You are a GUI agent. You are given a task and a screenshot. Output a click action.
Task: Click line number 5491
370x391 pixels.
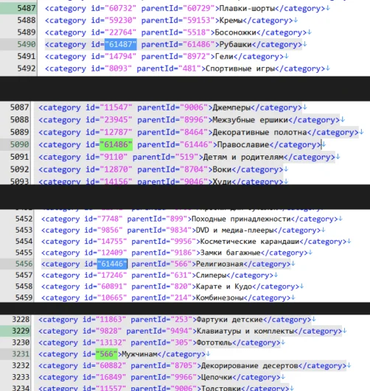27,57
